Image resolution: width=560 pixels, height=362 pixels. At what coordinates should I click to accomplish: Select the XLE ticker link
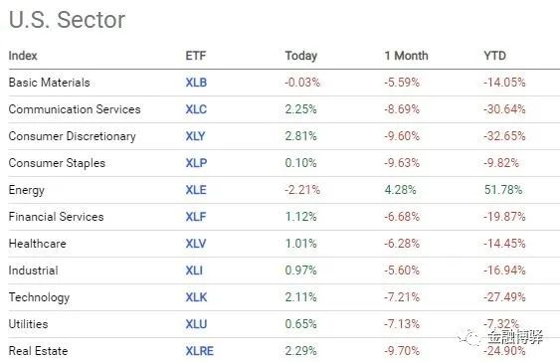tap(196, 190)
